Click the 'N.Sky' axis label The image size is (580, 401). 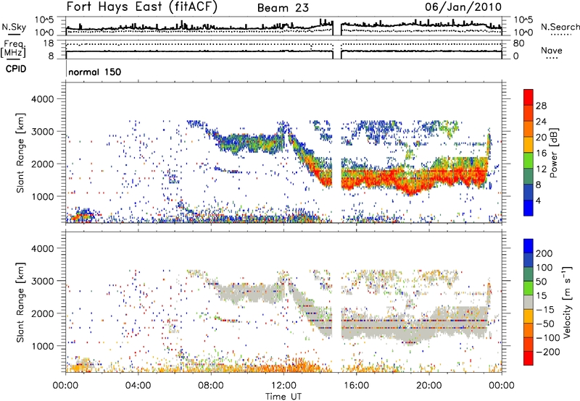[x=14, y=27]
